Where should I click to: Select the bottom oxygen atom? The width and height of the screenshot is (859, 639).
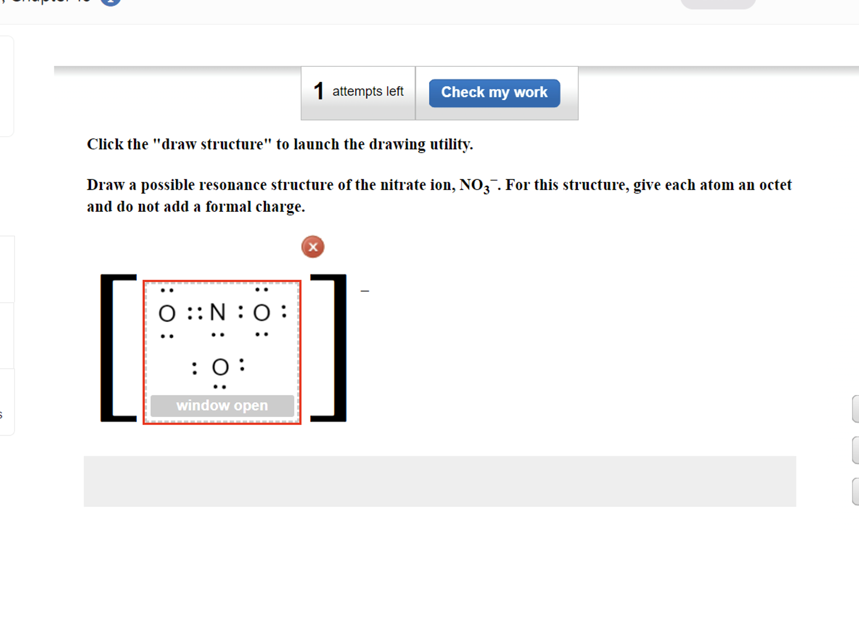point(220,367)
